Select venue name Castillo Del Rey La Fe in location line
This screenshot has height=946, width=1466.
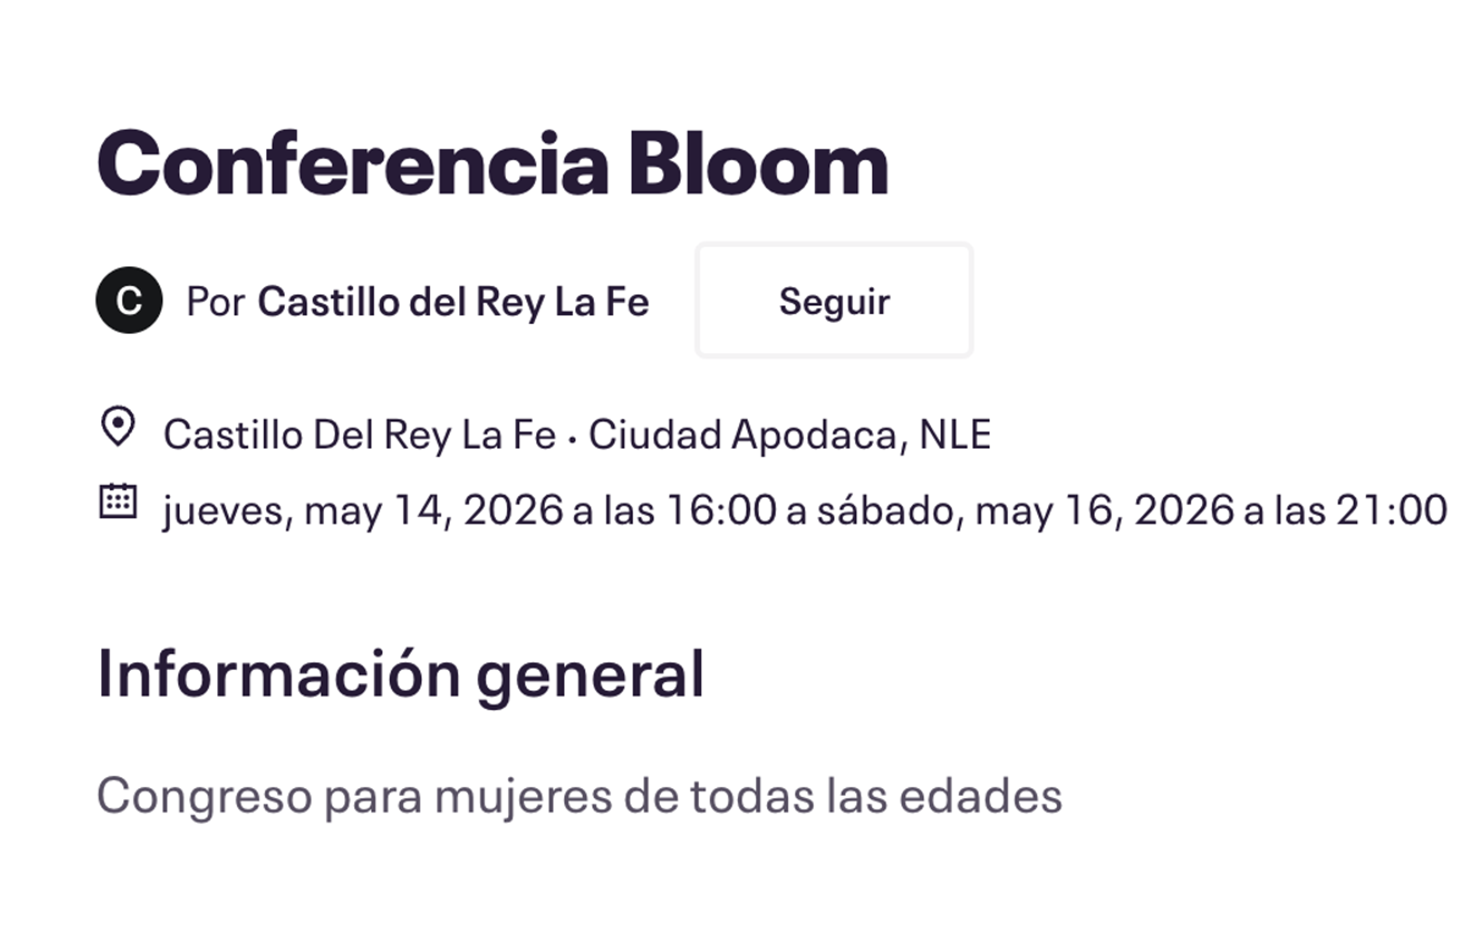(x=360, y=434)
